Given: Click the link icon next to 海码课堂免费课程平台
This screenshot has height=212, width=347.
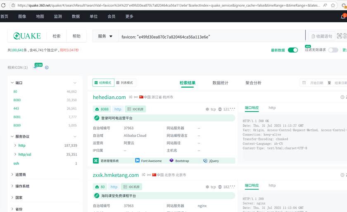Looking at the screenshot, I should coord(97,195).
